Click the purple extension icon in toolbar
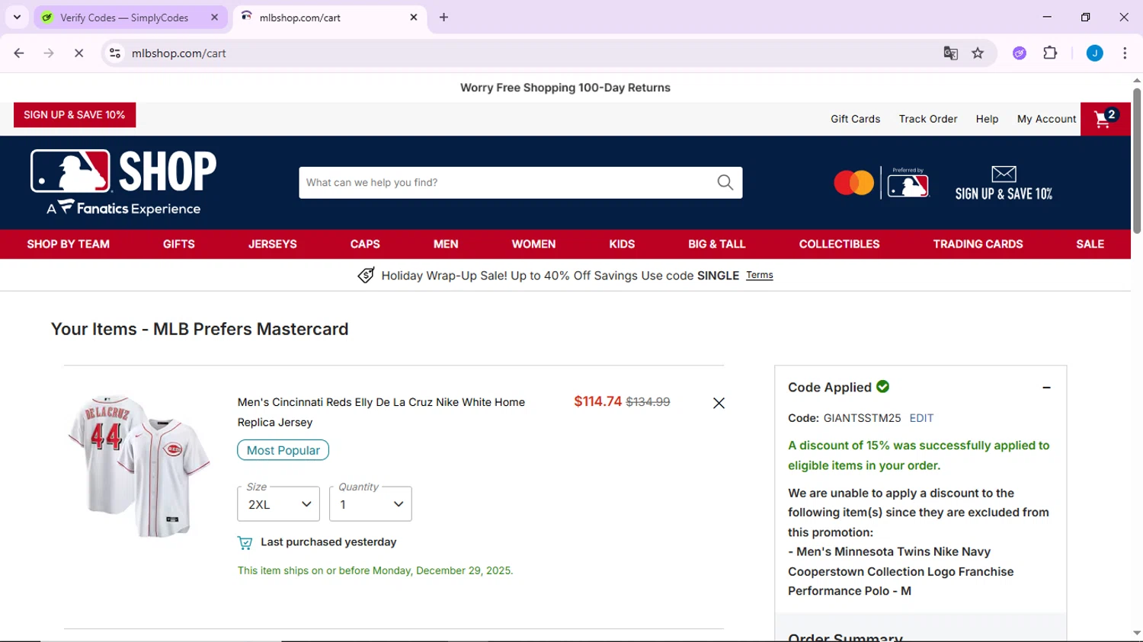 pyautogui.click(x=1020, y=53)
